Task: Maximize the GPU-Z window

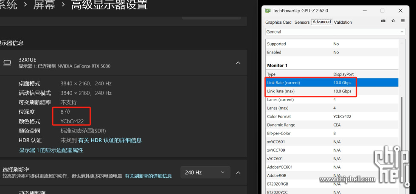Action: coord(382,11)
